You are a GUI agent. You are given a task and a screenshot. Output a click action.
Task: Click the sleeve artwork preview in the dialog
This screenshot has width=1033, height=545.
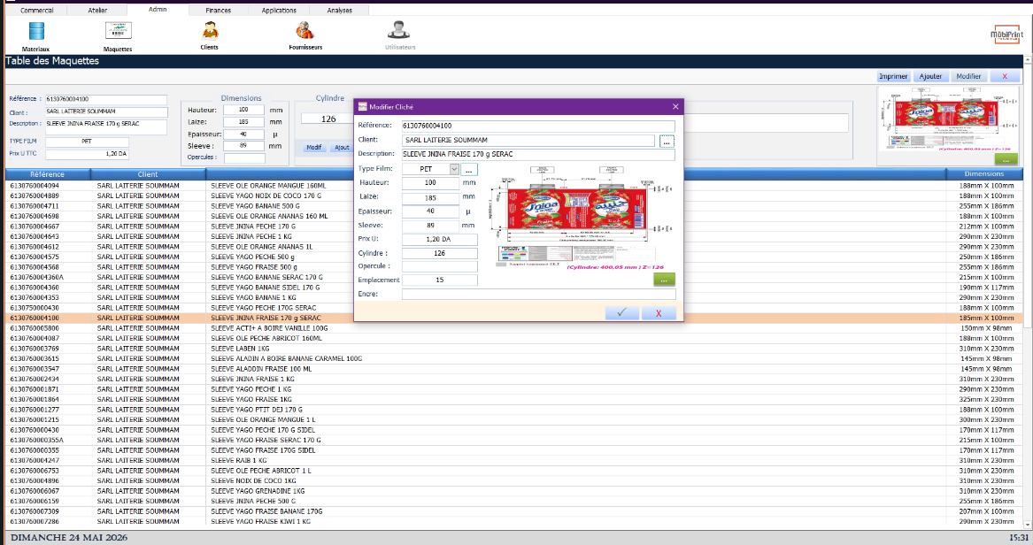(582, 217)
